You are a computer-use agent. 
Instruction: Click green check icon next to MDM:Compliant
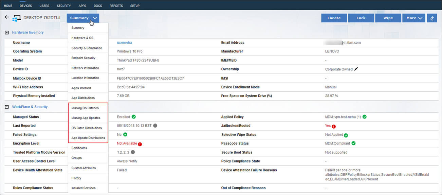353,143
